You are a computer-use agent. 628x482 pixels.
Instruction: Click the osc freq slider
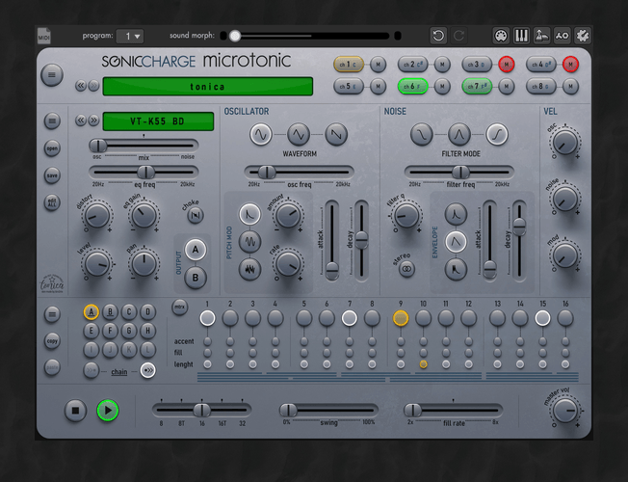point(299,172)
